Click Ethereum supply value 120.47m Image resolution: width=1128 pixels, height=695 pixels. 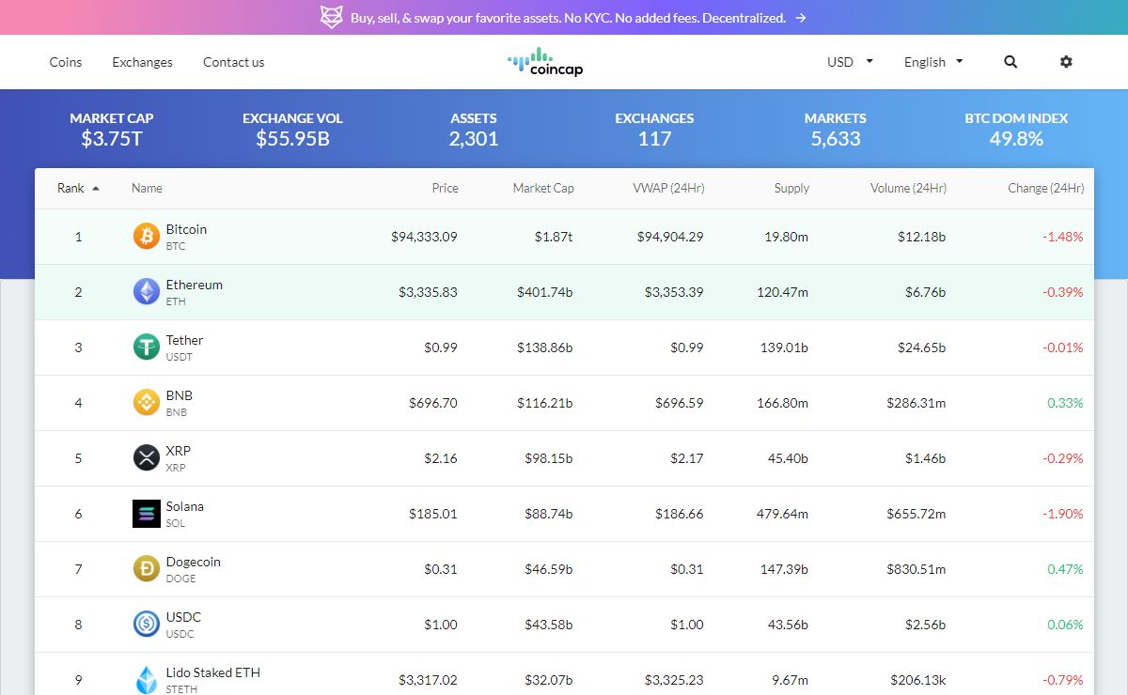click(x=782, y=292)
